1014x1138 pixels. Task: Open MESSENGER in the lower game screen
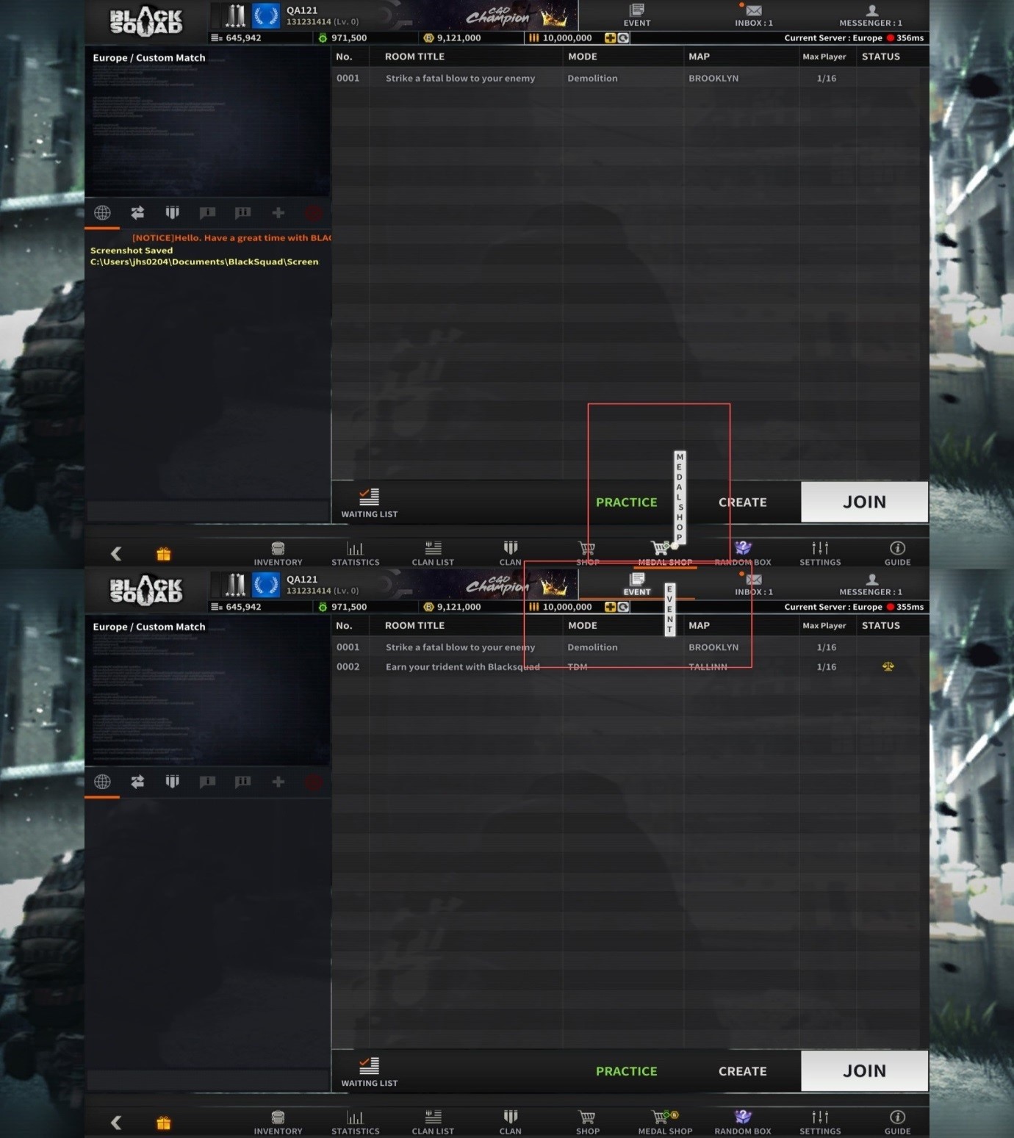[x=871, y=584]
